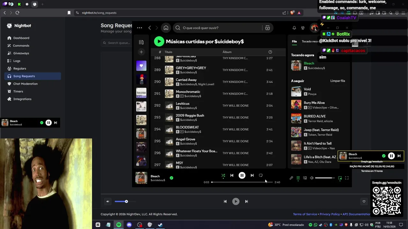The width and height of the screenshot is (408, 229).
Task: Select track '2009 Reggie Bush'
Action: 218,117
